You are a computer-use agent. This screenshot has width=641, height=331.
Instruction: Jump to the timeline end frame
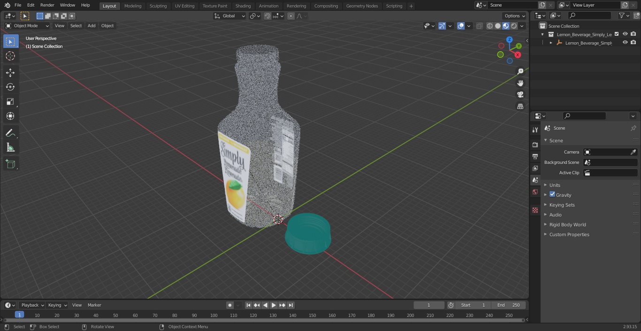[291, 305]
